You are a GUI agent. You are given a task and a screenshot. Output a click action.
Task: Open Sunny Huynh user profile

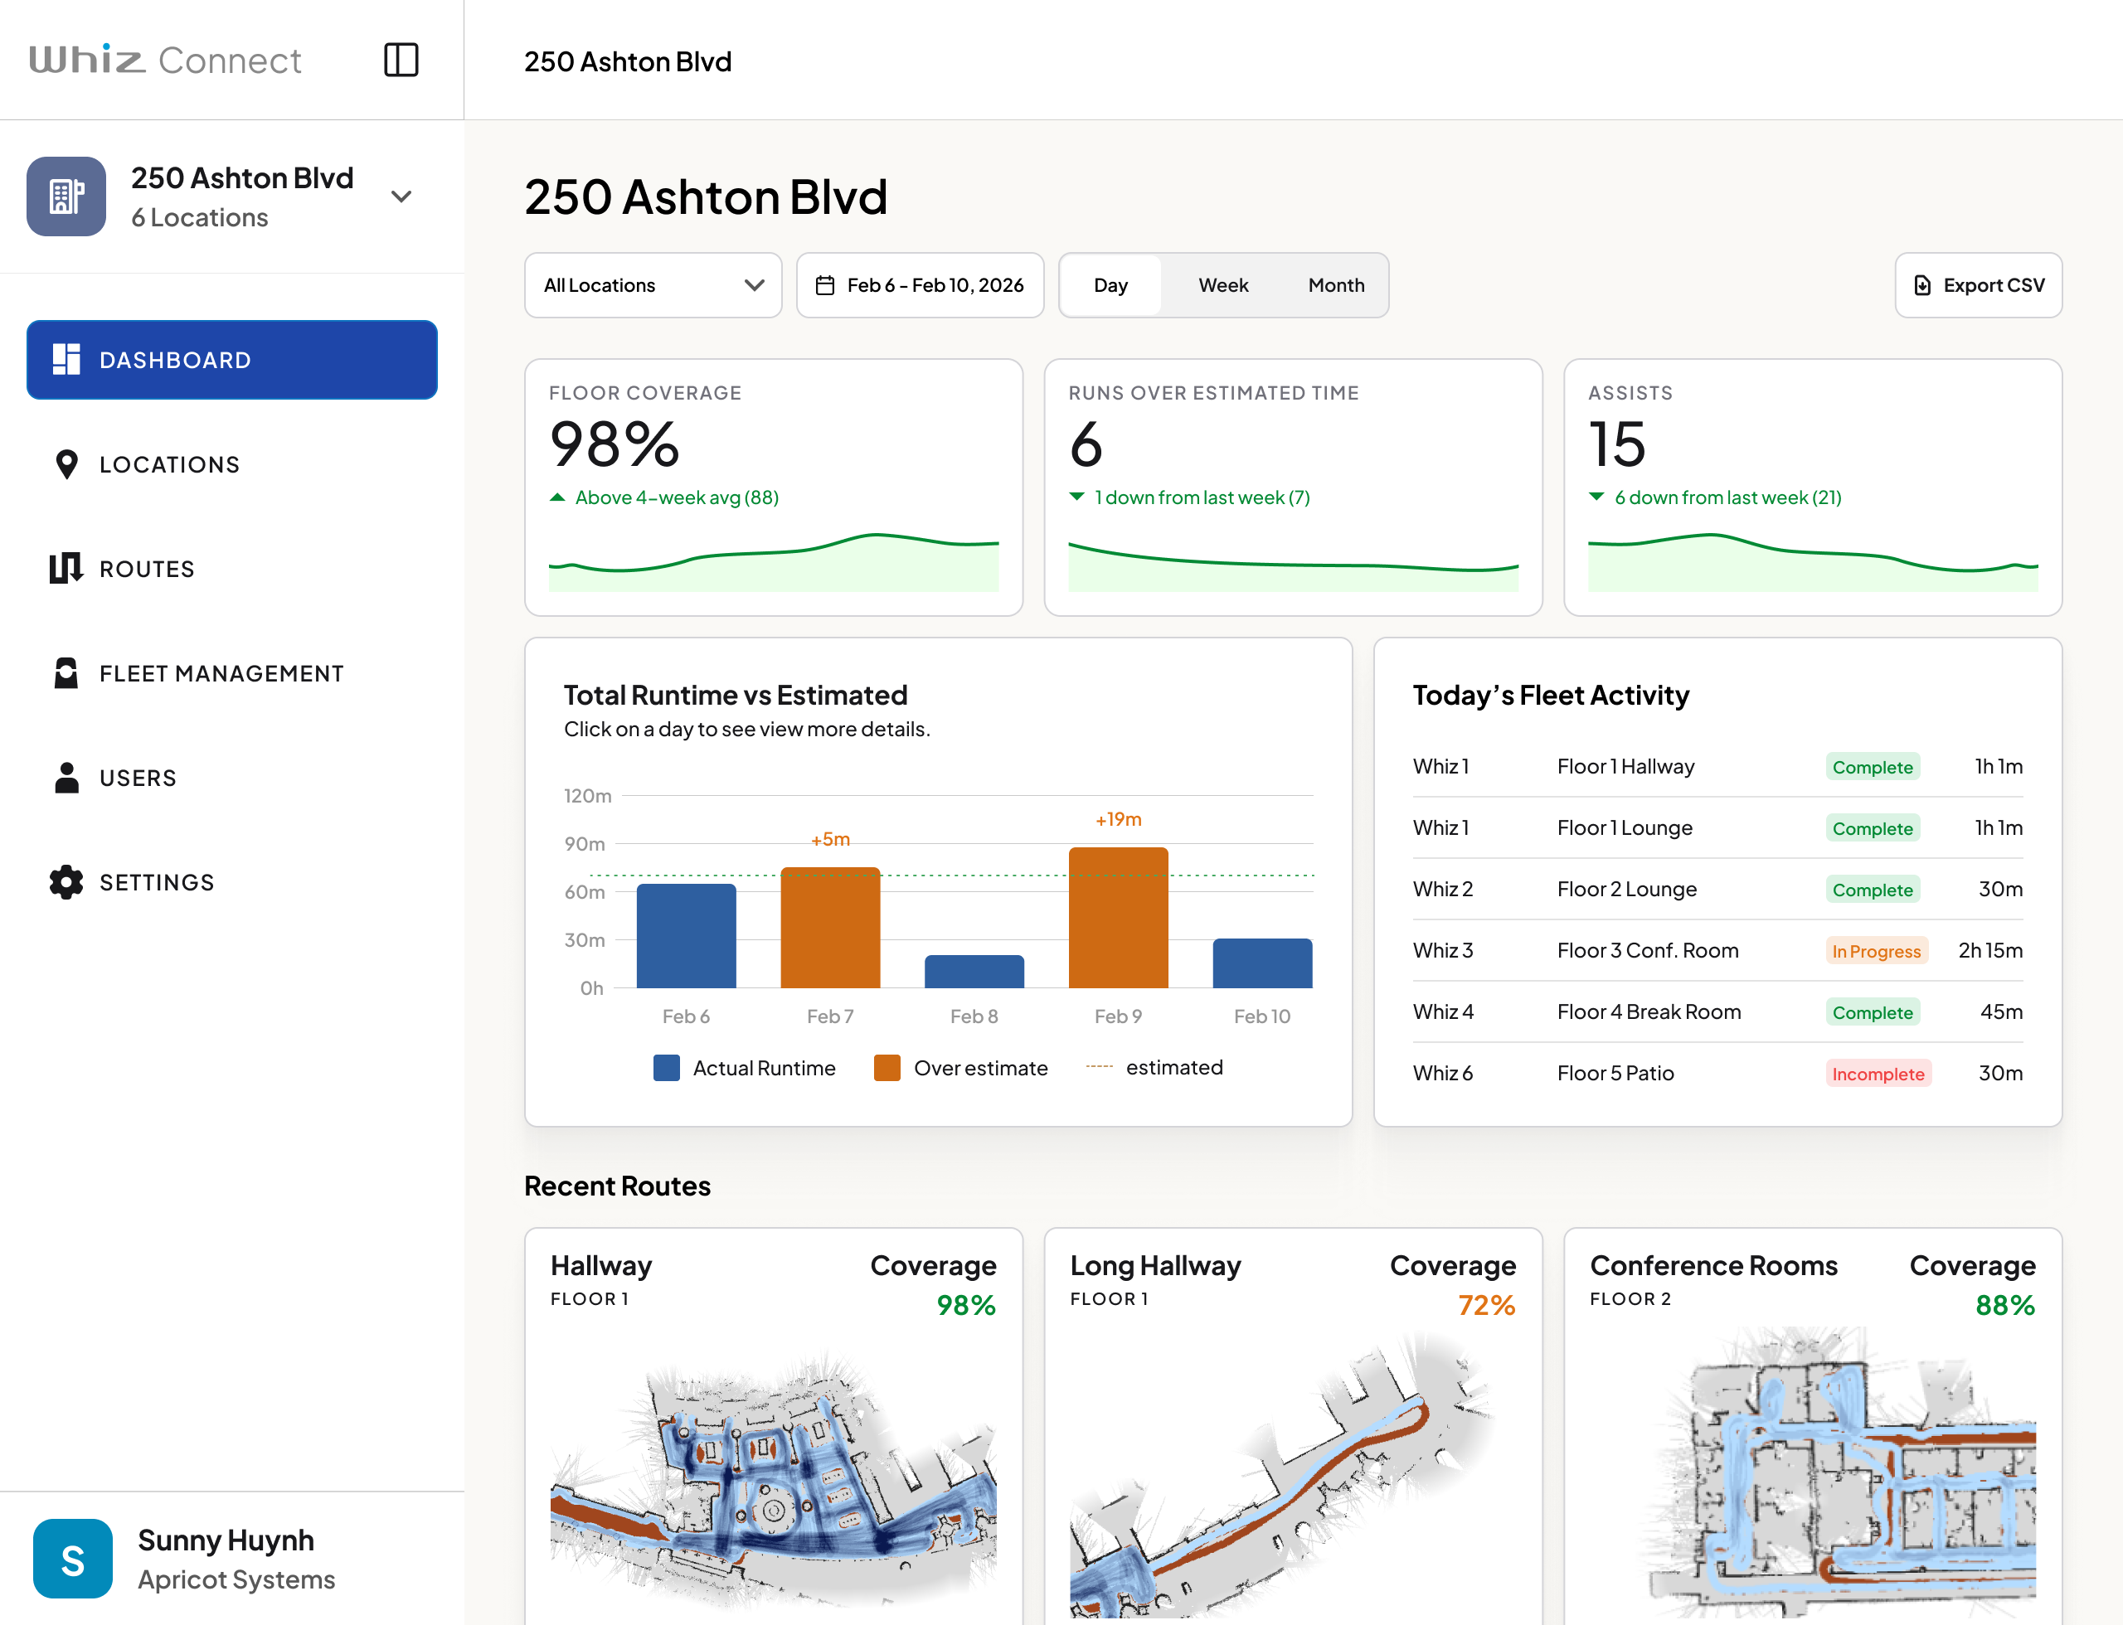pos(227,1559)
